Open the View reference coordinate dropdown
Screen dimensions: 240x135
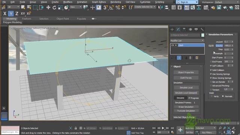[76, 7]
